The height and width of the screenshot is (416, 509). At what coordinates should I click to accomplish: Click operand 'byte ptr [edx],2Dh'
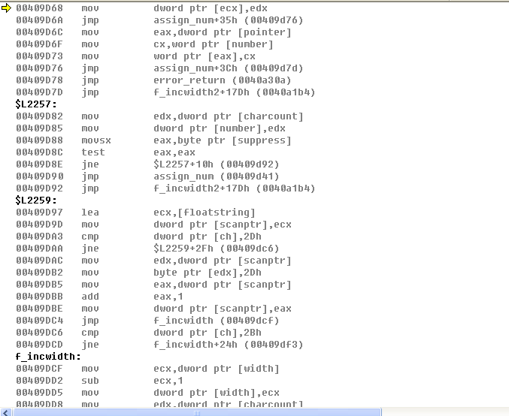point(208,272)
